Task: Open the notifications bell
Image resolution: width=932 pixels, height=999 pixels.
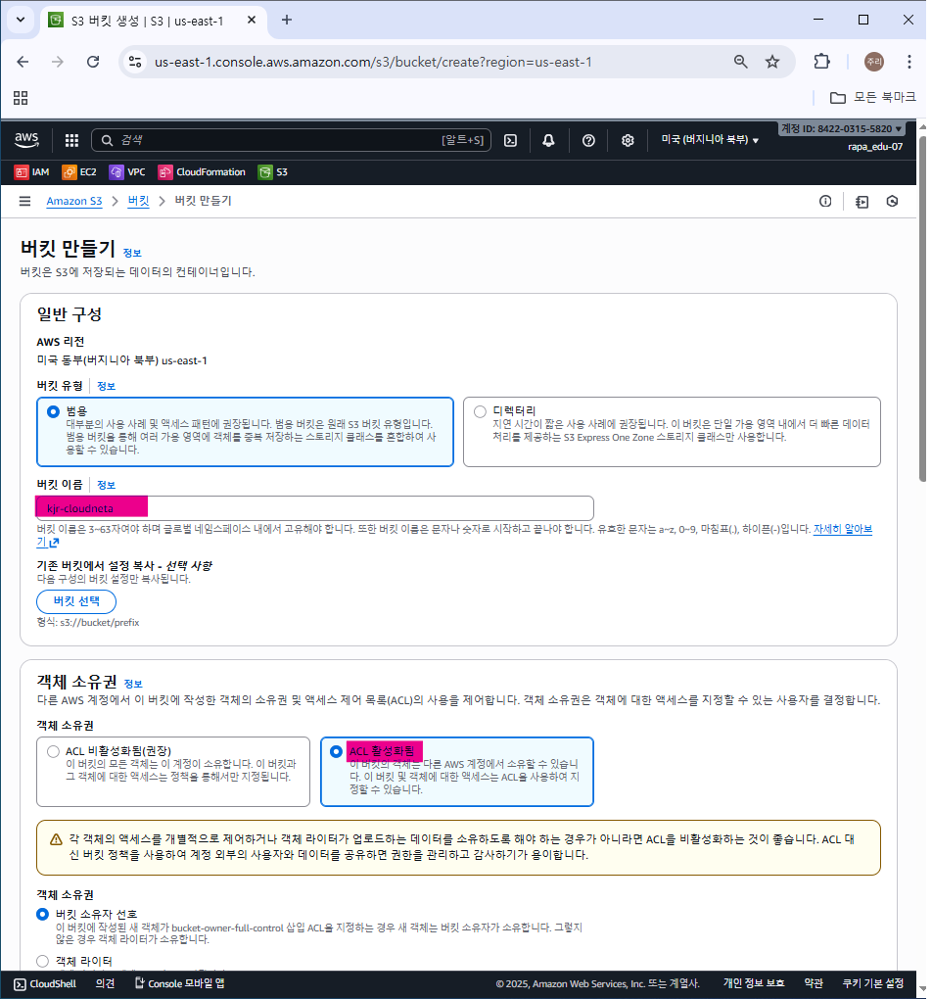Action: (548, 140)
